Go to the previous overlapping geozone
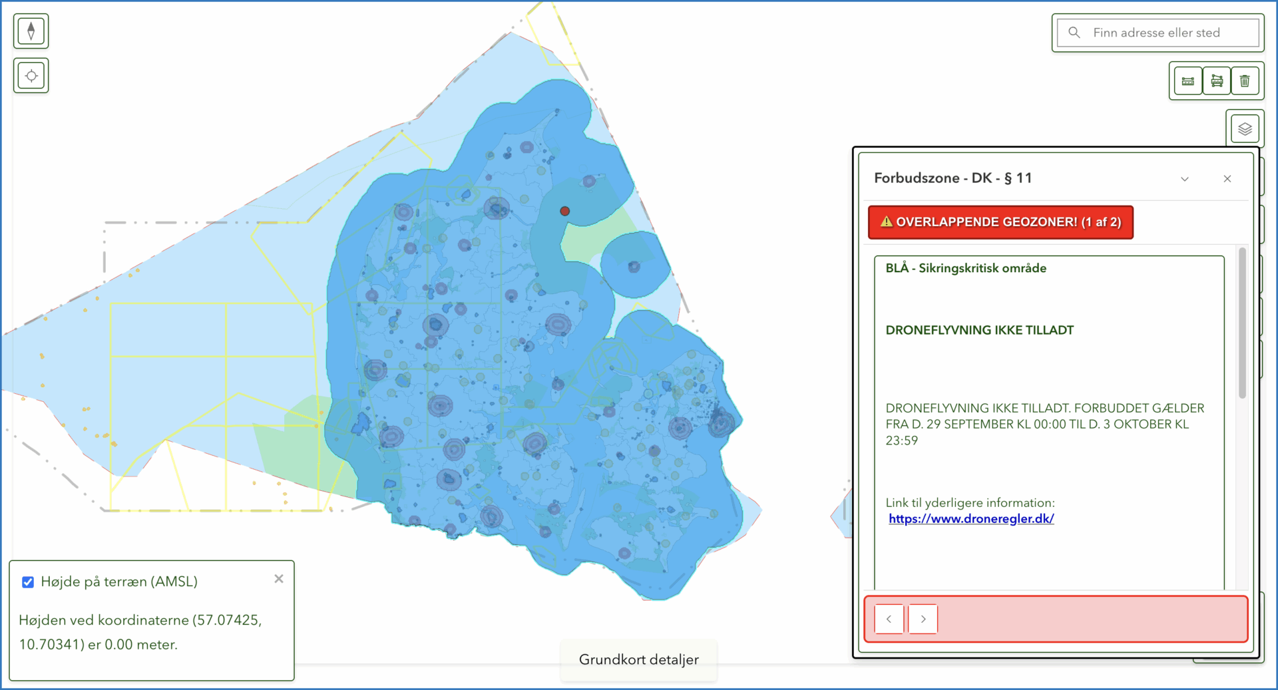1278x690 pixels. click(889, 619)
